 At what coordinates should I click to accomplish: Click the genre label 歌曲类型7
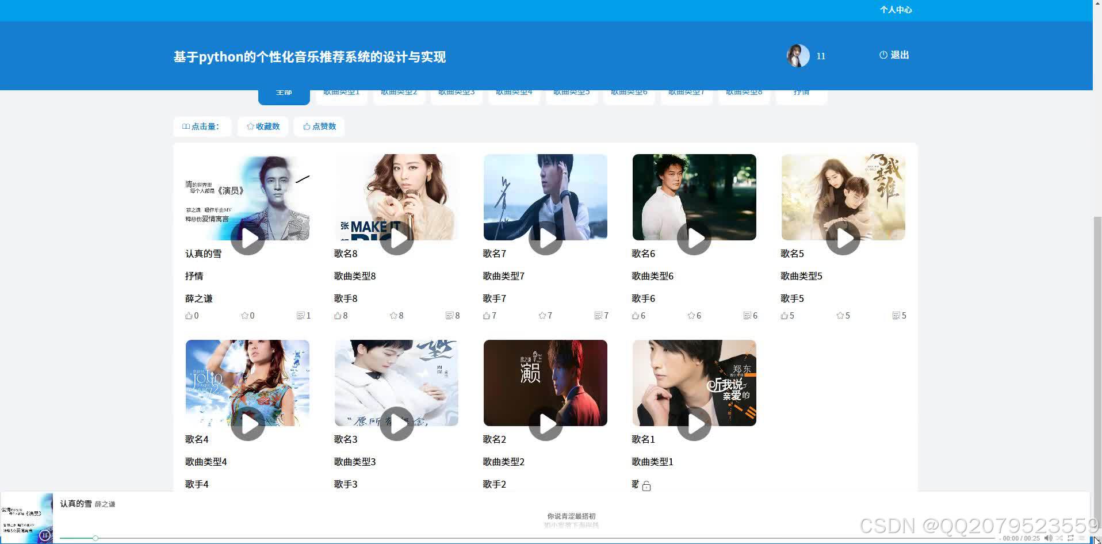coord(504,276)
